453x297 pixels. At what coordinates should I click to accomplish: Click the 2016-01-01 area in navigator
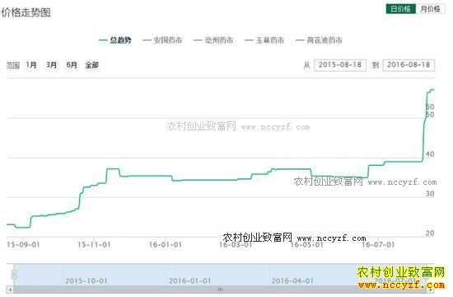pos(189,280)
